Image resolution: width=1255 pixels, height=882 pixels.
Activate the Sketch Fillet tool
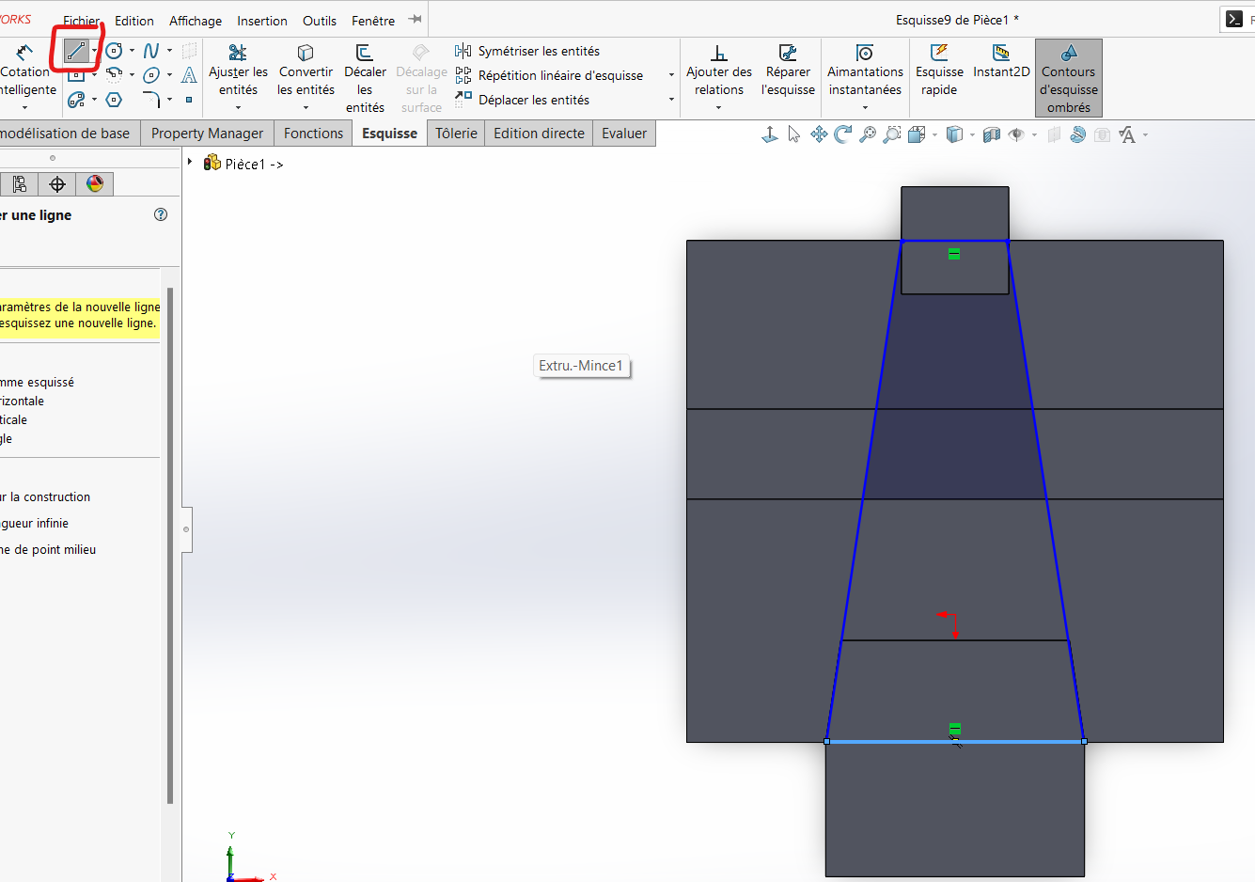(x=151, y=100)
